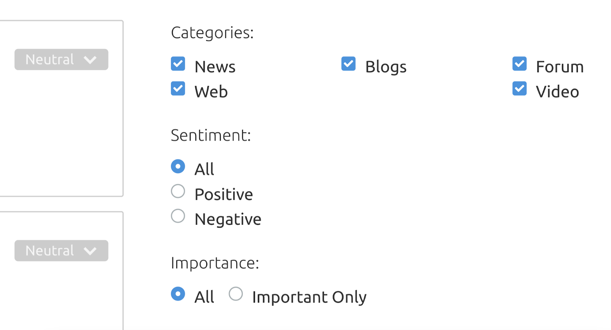
Task: Open the top Neutral dropdown
Action: pos(61,59)
